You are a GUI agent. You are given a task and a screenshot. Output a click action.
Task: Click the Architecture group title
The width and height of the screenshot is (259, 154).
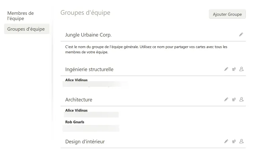coord(78,99)
